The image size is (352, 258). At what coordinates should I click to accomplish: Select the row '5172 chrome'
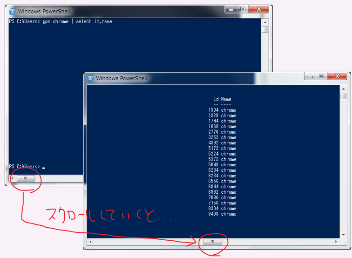[223, 148]
